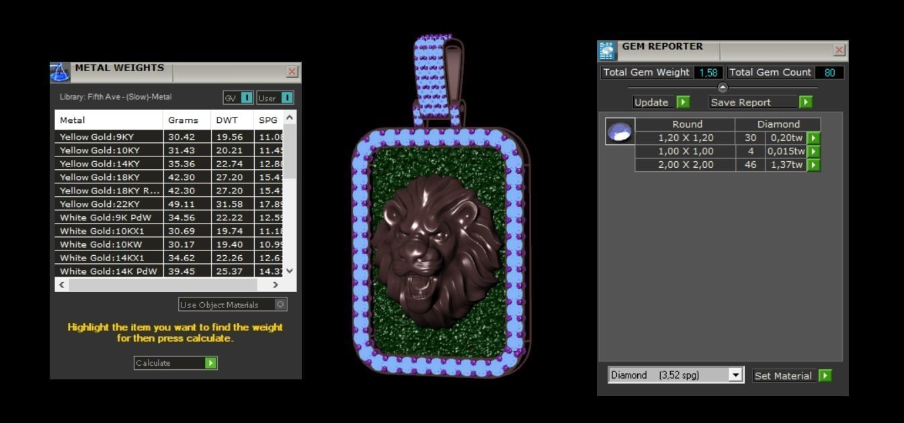This screenshot has height=423, width=904.
Task: Click the 2,00 X 2,00 size cell
Action: click(686, 164)
